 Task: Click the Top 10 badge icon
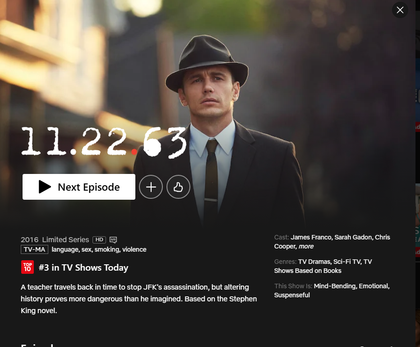tap(28, 267)
